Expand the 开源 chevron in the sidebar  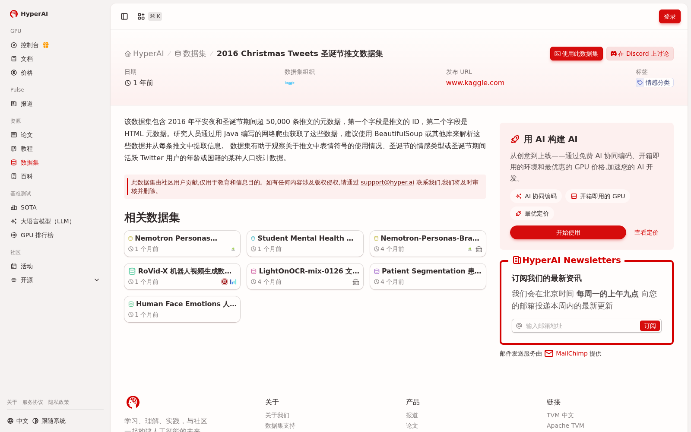(x=97, y=280)
